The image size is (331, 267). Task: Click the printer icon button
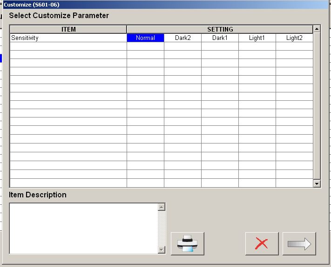tap(187, 243)
